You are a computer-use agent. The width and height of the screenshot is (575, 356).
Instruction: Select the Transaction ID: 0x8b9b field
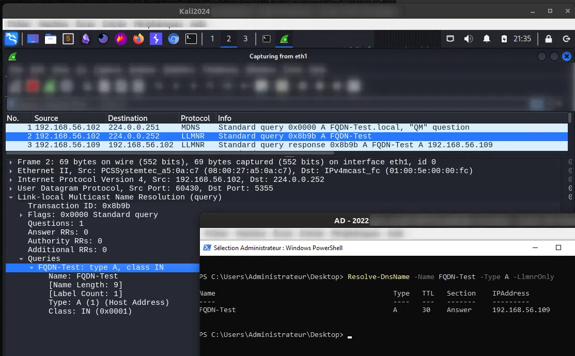[x=79, y=206]
